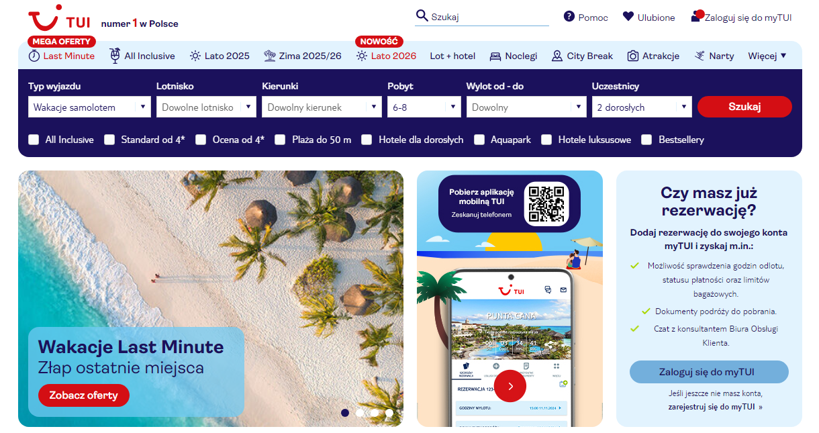The image size is (819, 433).
Task: Click the skier icon for Narty
Action: pyautogui.click(x=700, y=56)
